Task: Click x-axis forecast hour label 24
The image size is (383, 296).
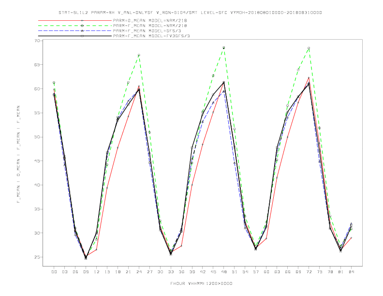Action: 139,272
